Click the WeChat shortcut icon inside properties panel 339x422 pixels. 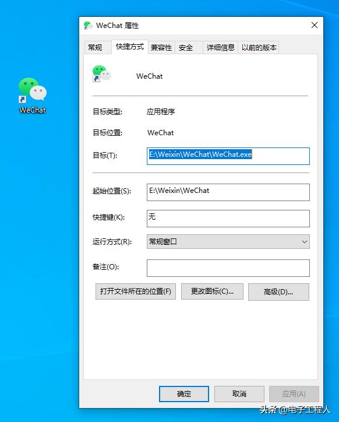pyautogui.click(x=101, y=73)
